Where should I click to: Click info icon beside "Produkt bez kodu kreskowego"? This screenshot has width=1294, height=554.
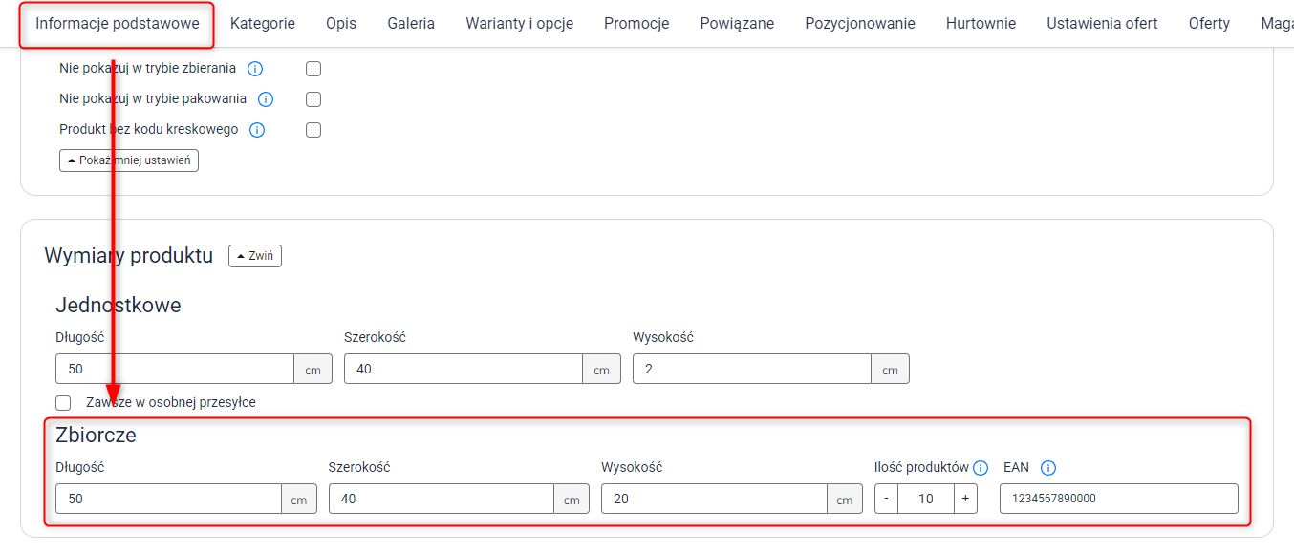257,130
